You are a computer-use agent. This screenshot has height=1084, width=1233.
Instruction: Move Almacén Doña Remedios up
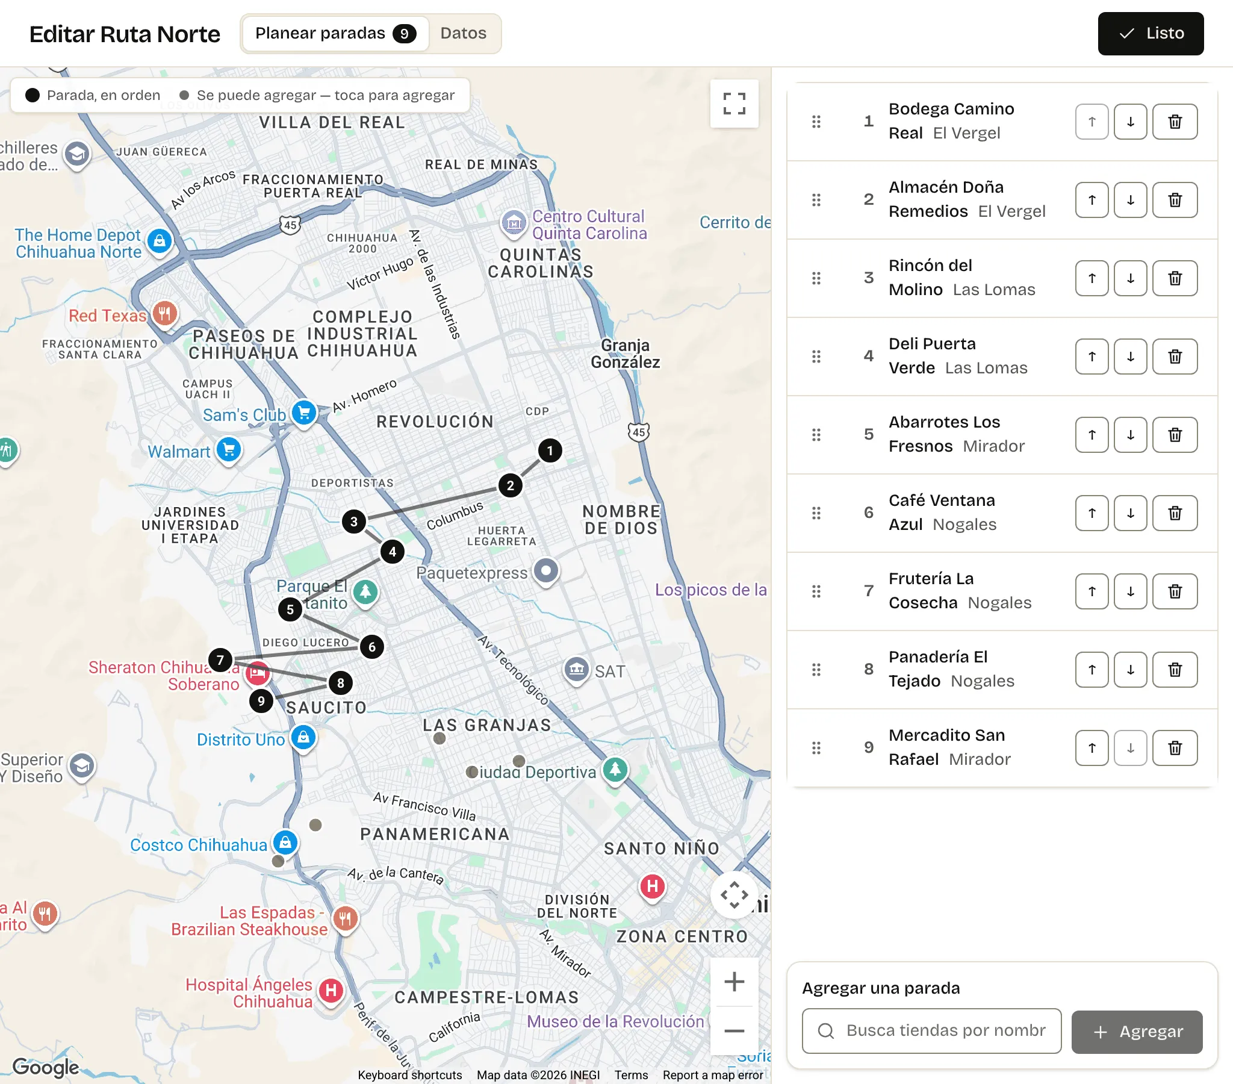pos(1092,200)
